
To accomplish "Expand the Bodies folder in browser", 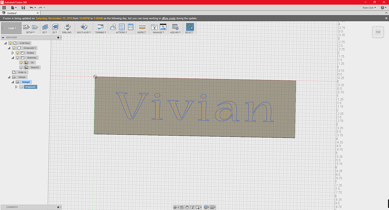I will pos(12,53).
